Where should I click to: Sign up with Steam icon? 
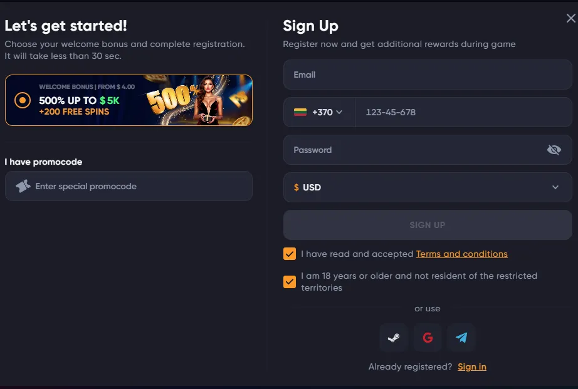pos(394,338)
